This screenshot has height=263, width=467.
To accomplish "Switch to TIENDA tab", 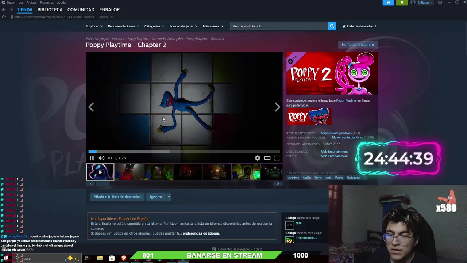I will tap(24, 9).
